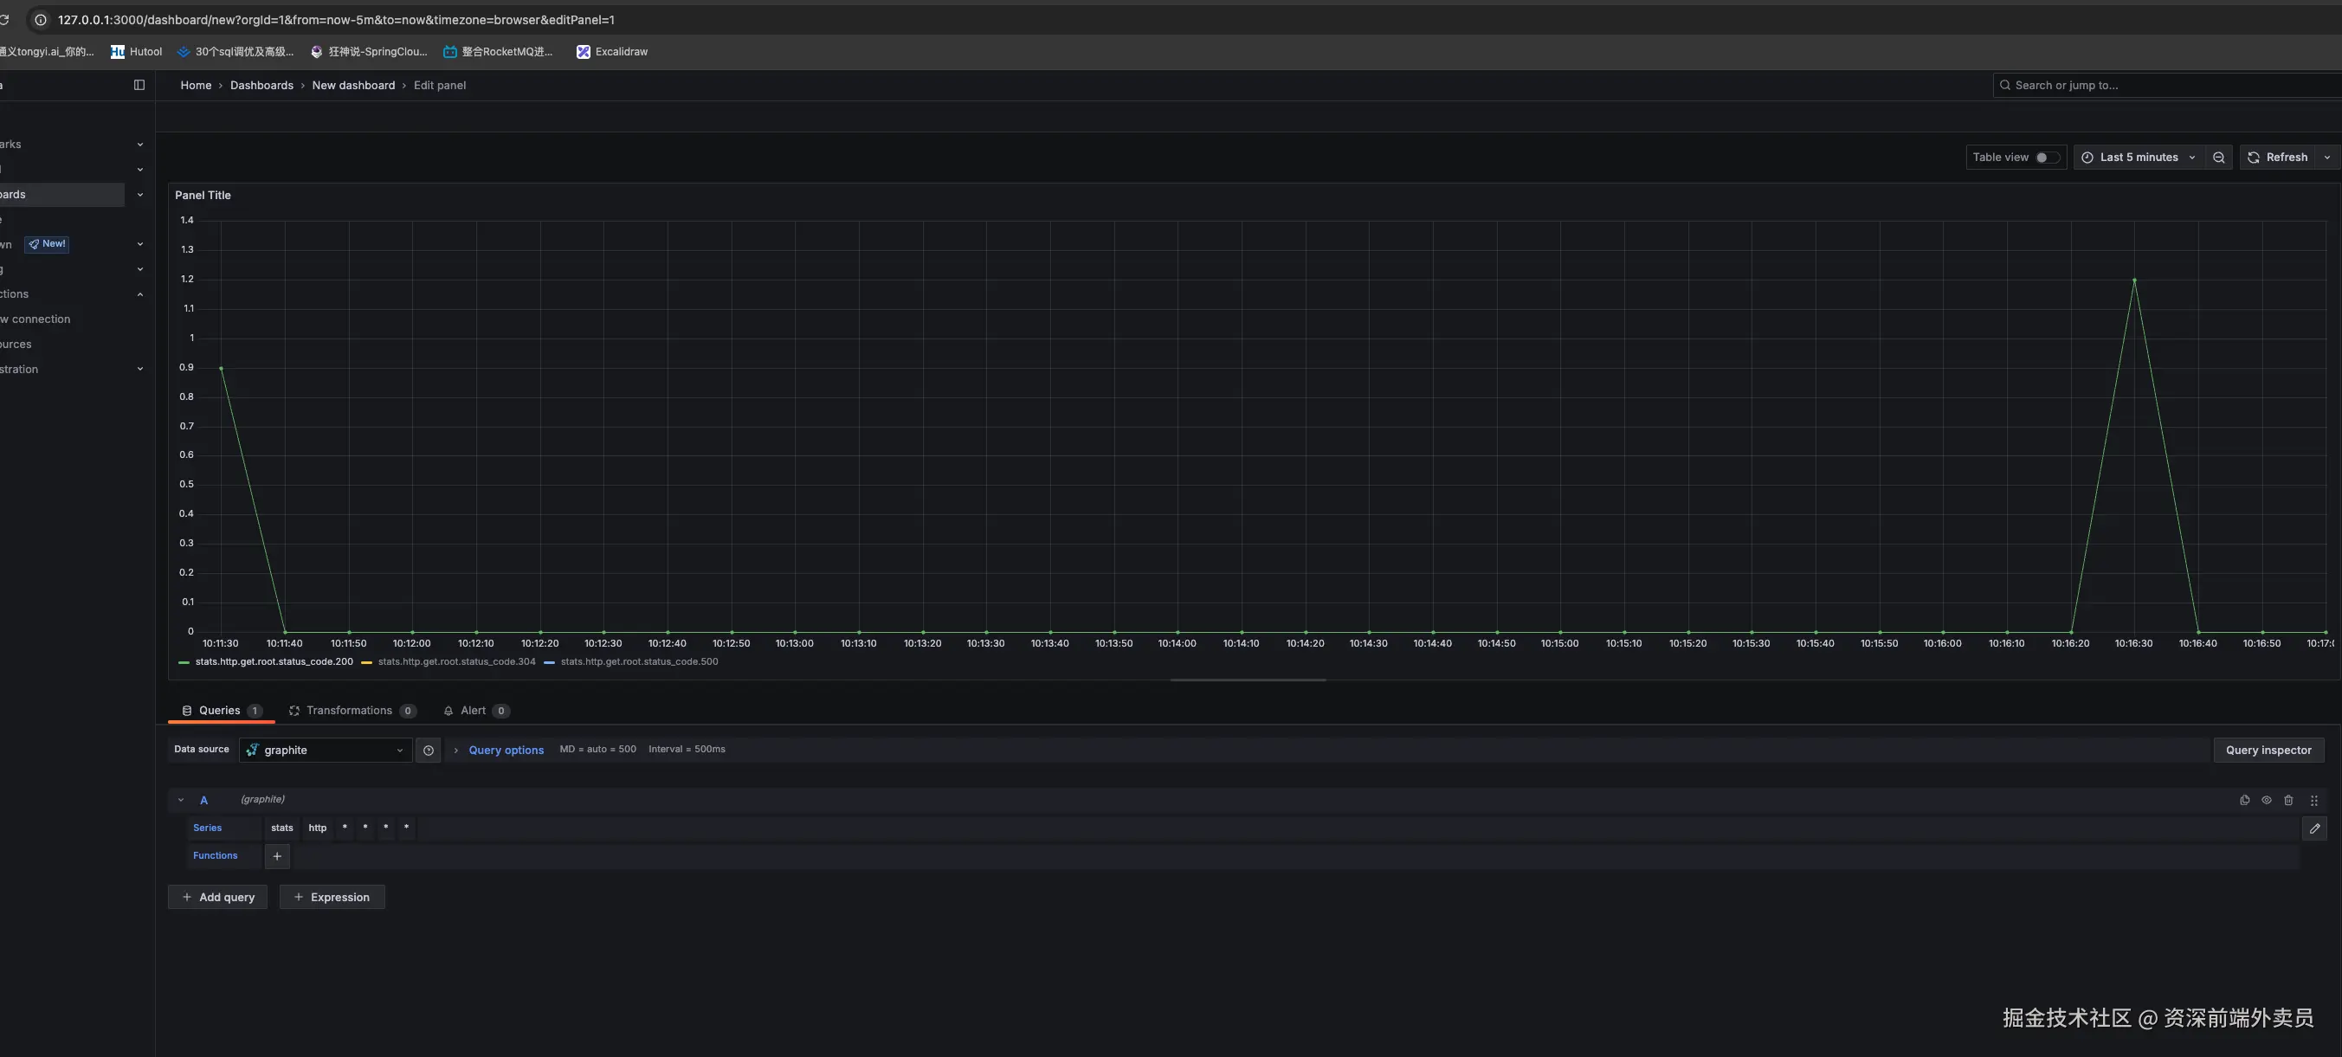
Task: Expand the Query options section
Action: [x=505, y=751]
